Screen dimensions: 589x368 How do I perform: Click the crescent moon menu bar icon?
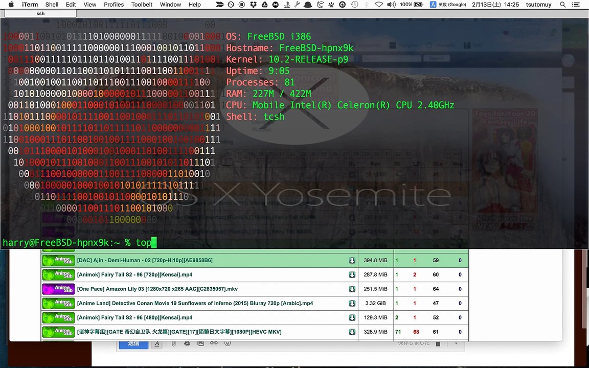(320, 5)
